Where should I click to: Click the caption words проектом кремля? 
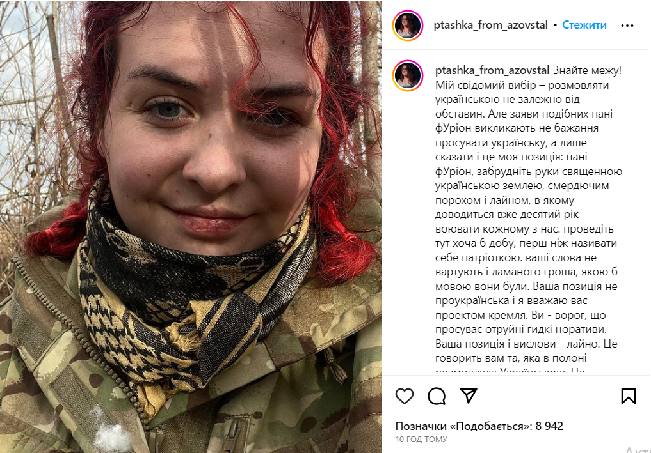481,316
